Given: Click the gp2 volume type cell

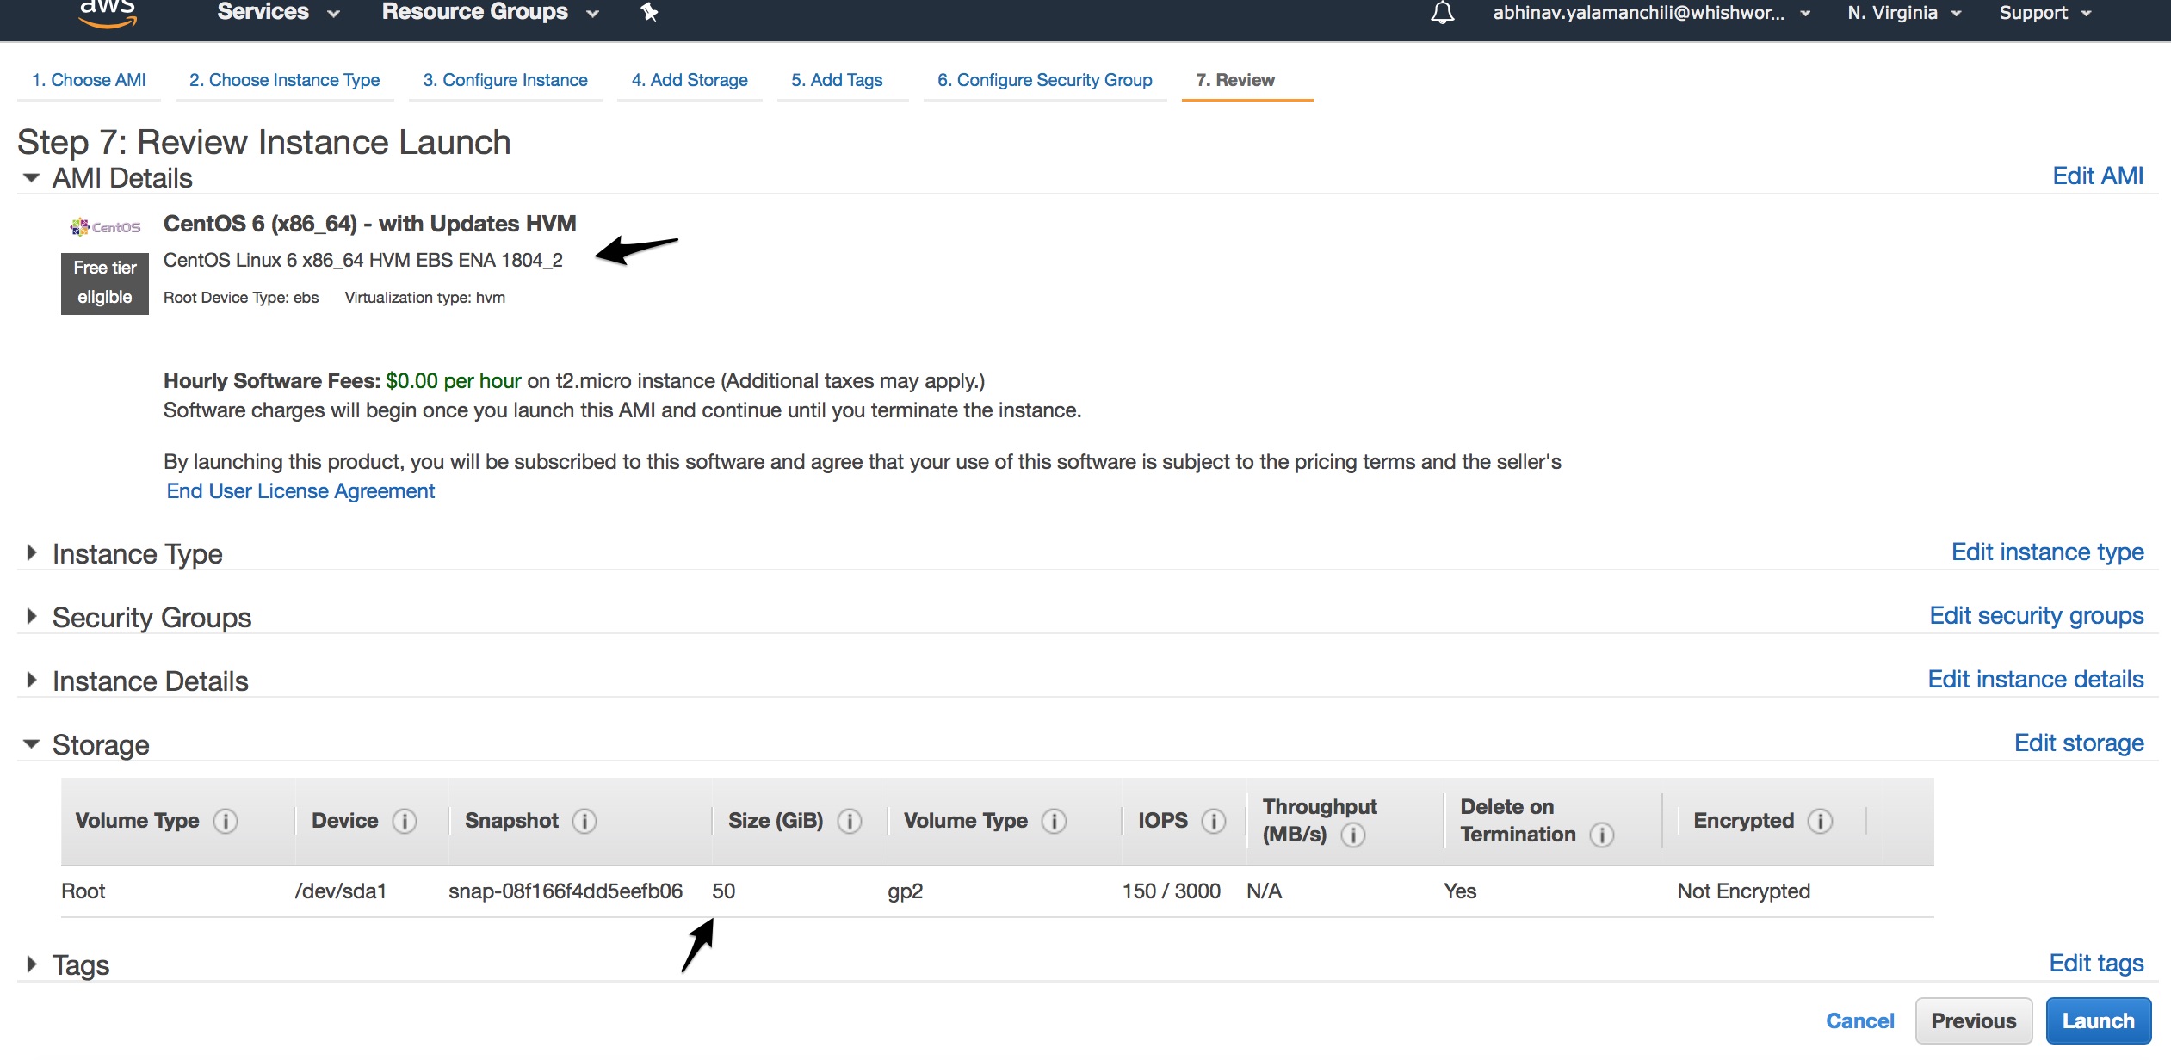Looking at the screenshot, I should coord(905,891).
